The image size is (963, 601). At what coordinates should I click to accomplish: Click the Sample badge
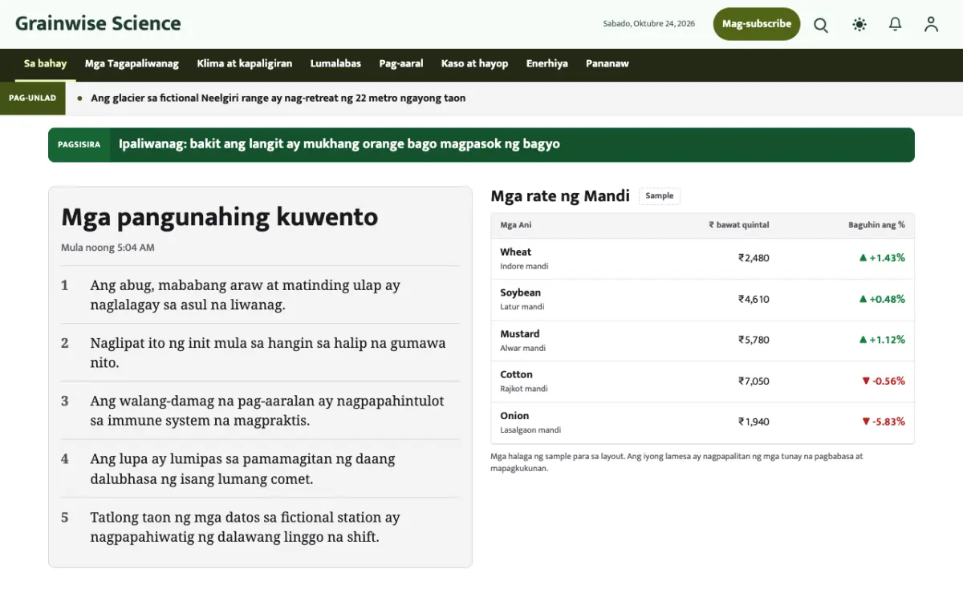point(660,196)
